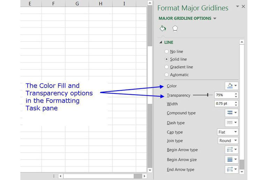Increase Width with the up spinner

(236, 102)
